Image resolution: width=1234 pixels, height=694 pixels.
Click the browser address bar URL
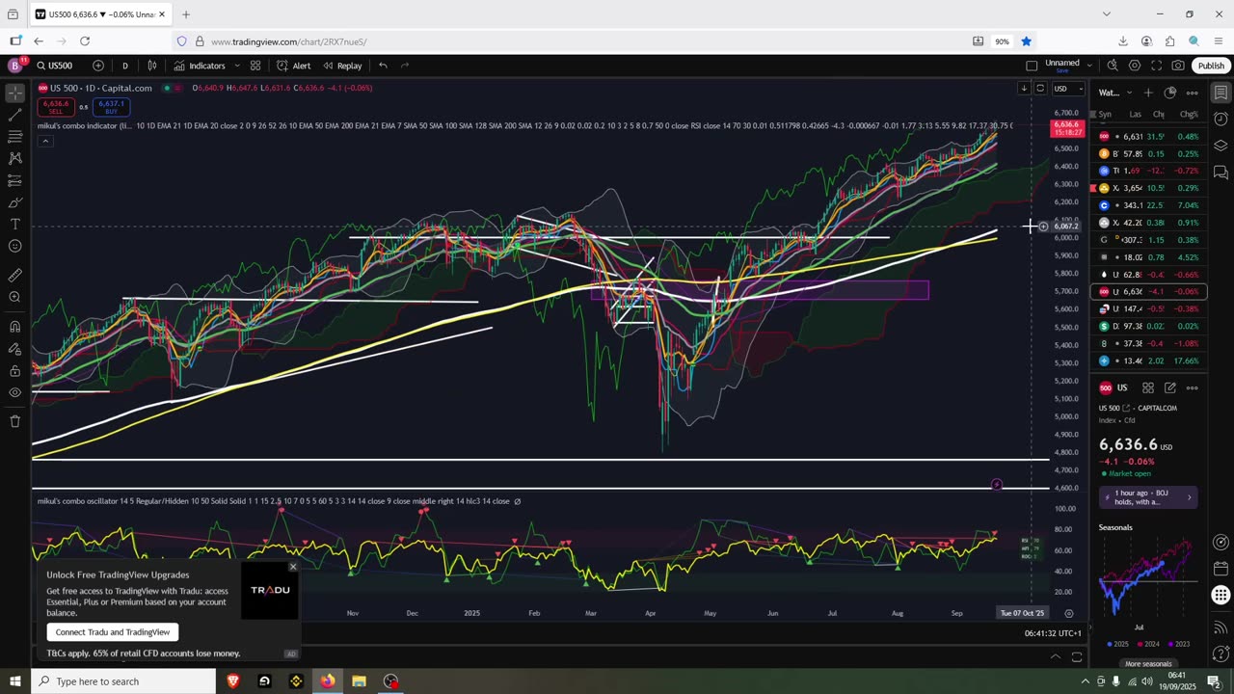(x=288, y=41)
